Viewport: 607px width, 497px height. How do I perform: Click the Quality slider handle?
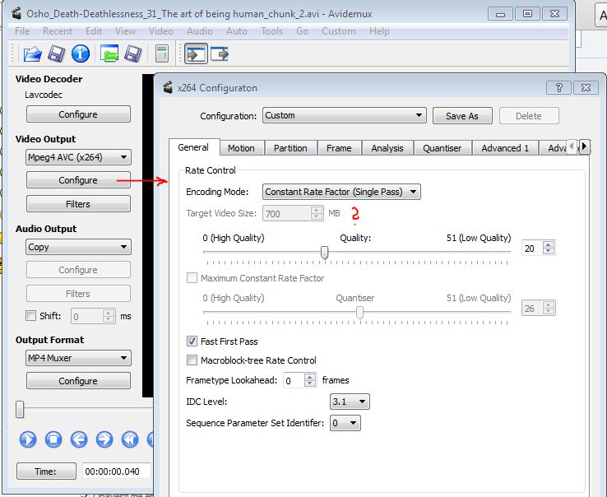coord(324,253)
